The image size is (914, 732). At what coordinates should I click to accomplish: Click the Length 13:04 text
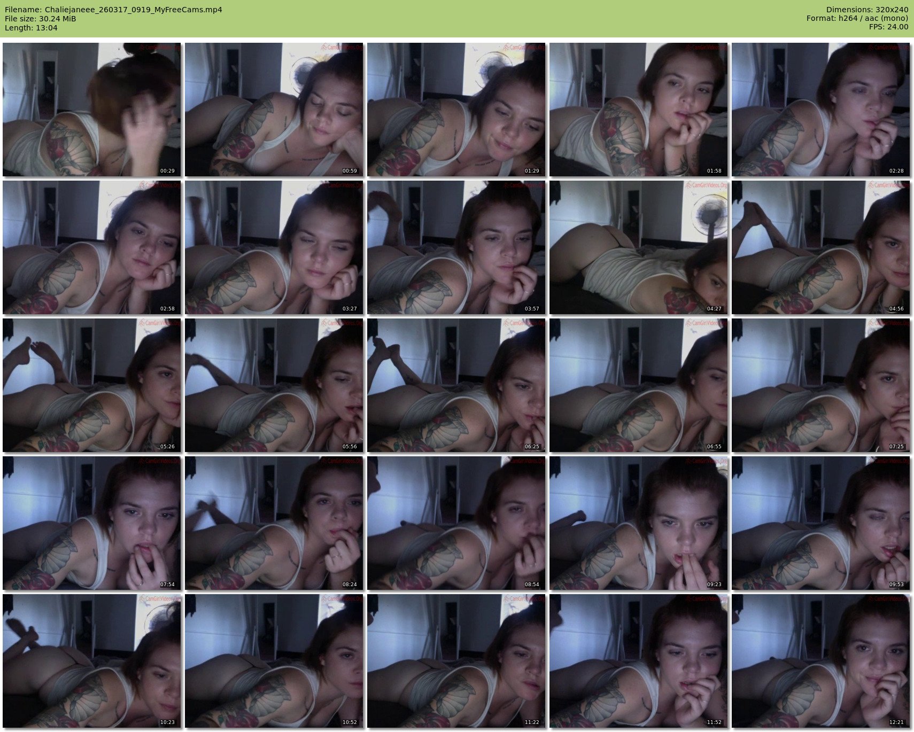click(31, 28)
